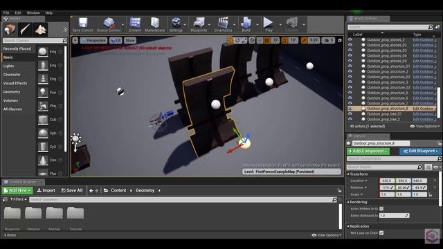
Task: Toggle visibility of Outdoor_prop_structure_8
Action: [x=350, y=109]
